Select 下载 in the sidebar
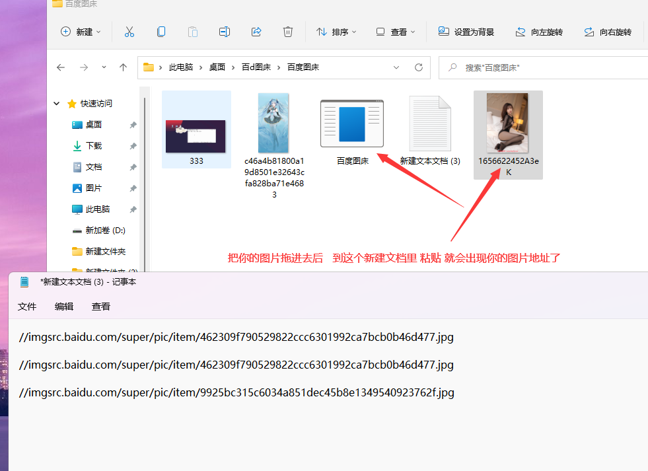The image size is (648, 471). click(94, 146)
